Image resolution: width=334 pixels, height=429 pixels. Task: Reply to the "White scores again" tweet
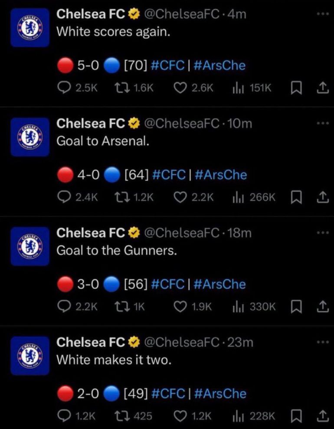click(x=64, y=88)
